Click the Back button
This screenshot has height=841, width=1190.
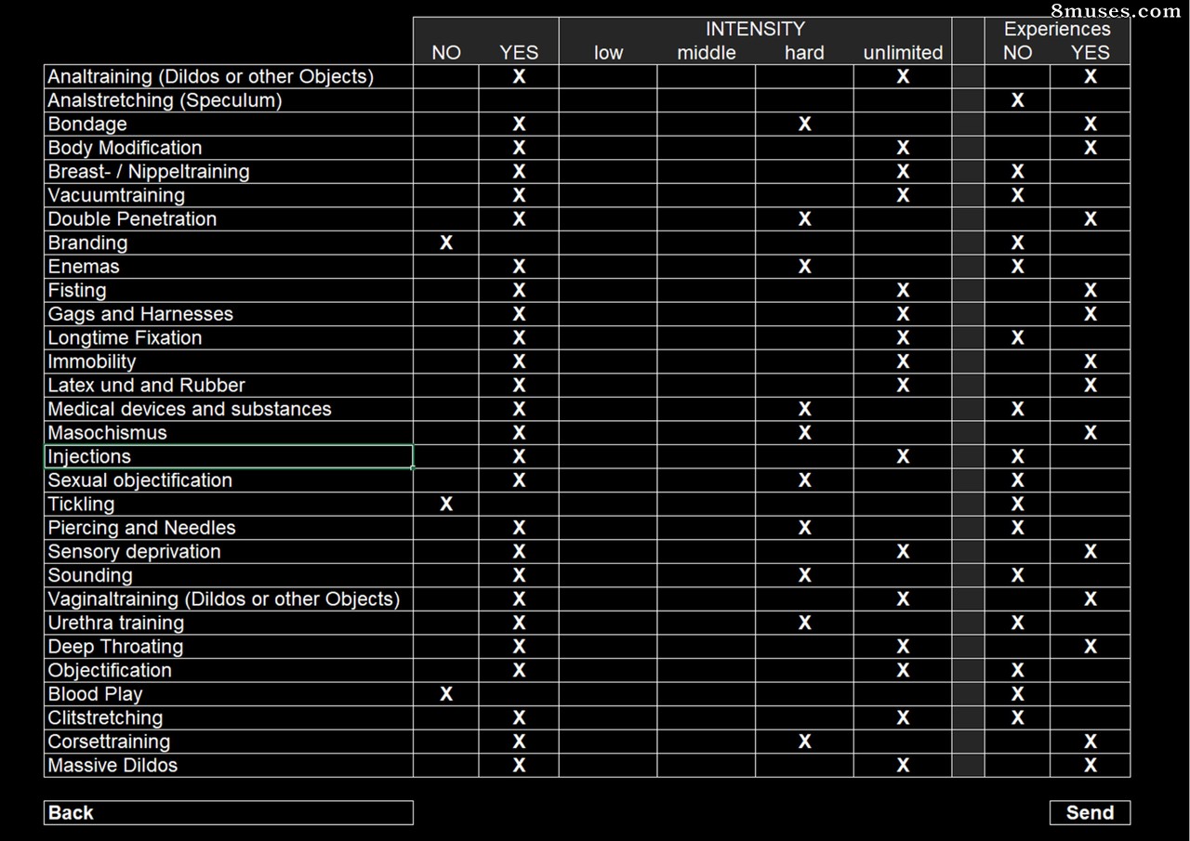(x=228, y=812)
